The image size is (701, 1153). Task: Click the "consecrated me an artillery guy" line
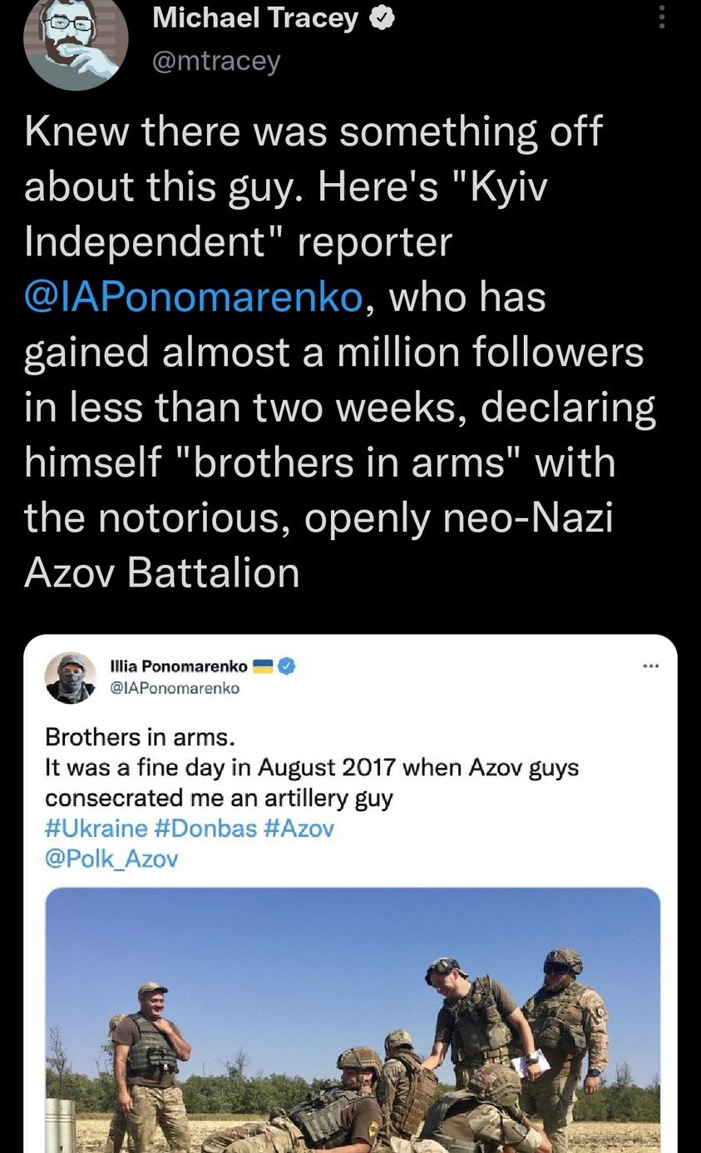click(219, 798)
